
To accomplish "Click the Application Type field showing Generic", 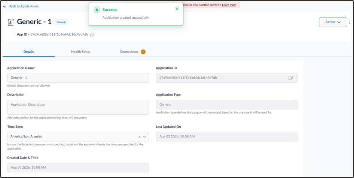I will tap(226, 105).
